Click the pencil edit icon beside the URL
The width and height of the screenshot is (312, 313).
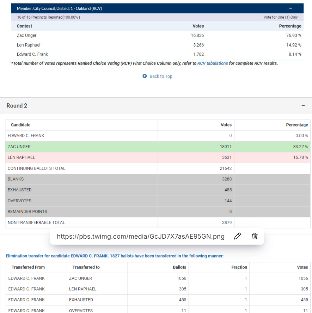[x=237, y=236]
